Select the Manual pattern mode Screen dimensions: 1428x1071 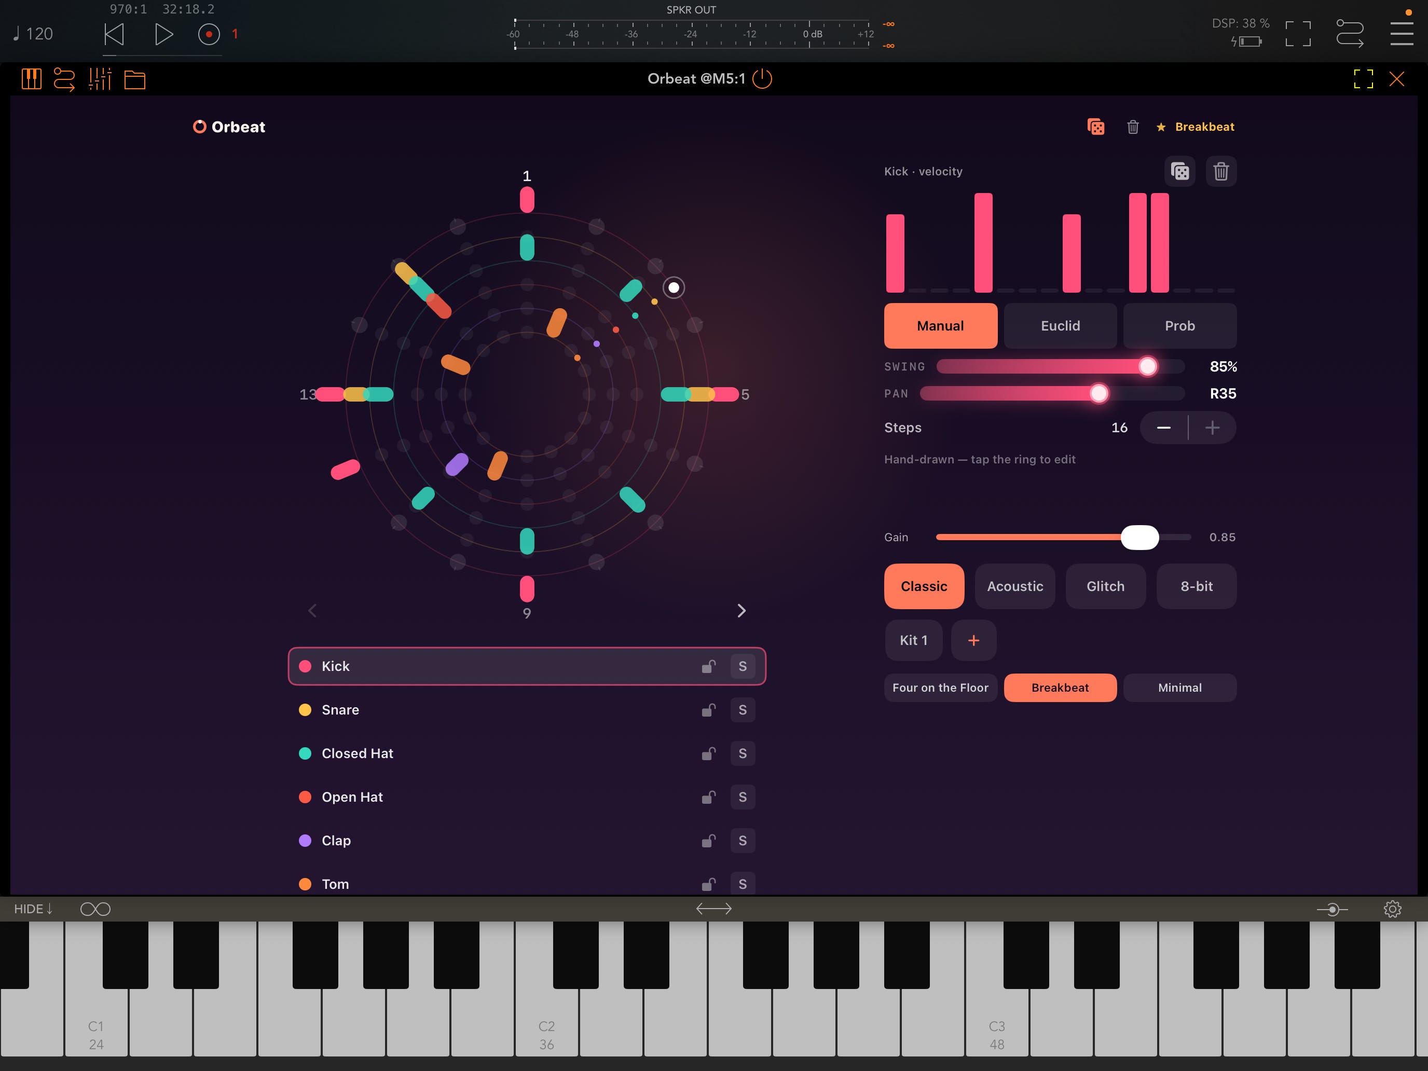click(x=941, y=326)
